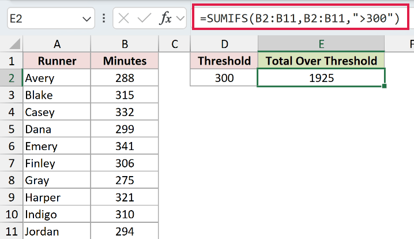Click the Minutes value 288
414x239 pixels.
(125, 78)
